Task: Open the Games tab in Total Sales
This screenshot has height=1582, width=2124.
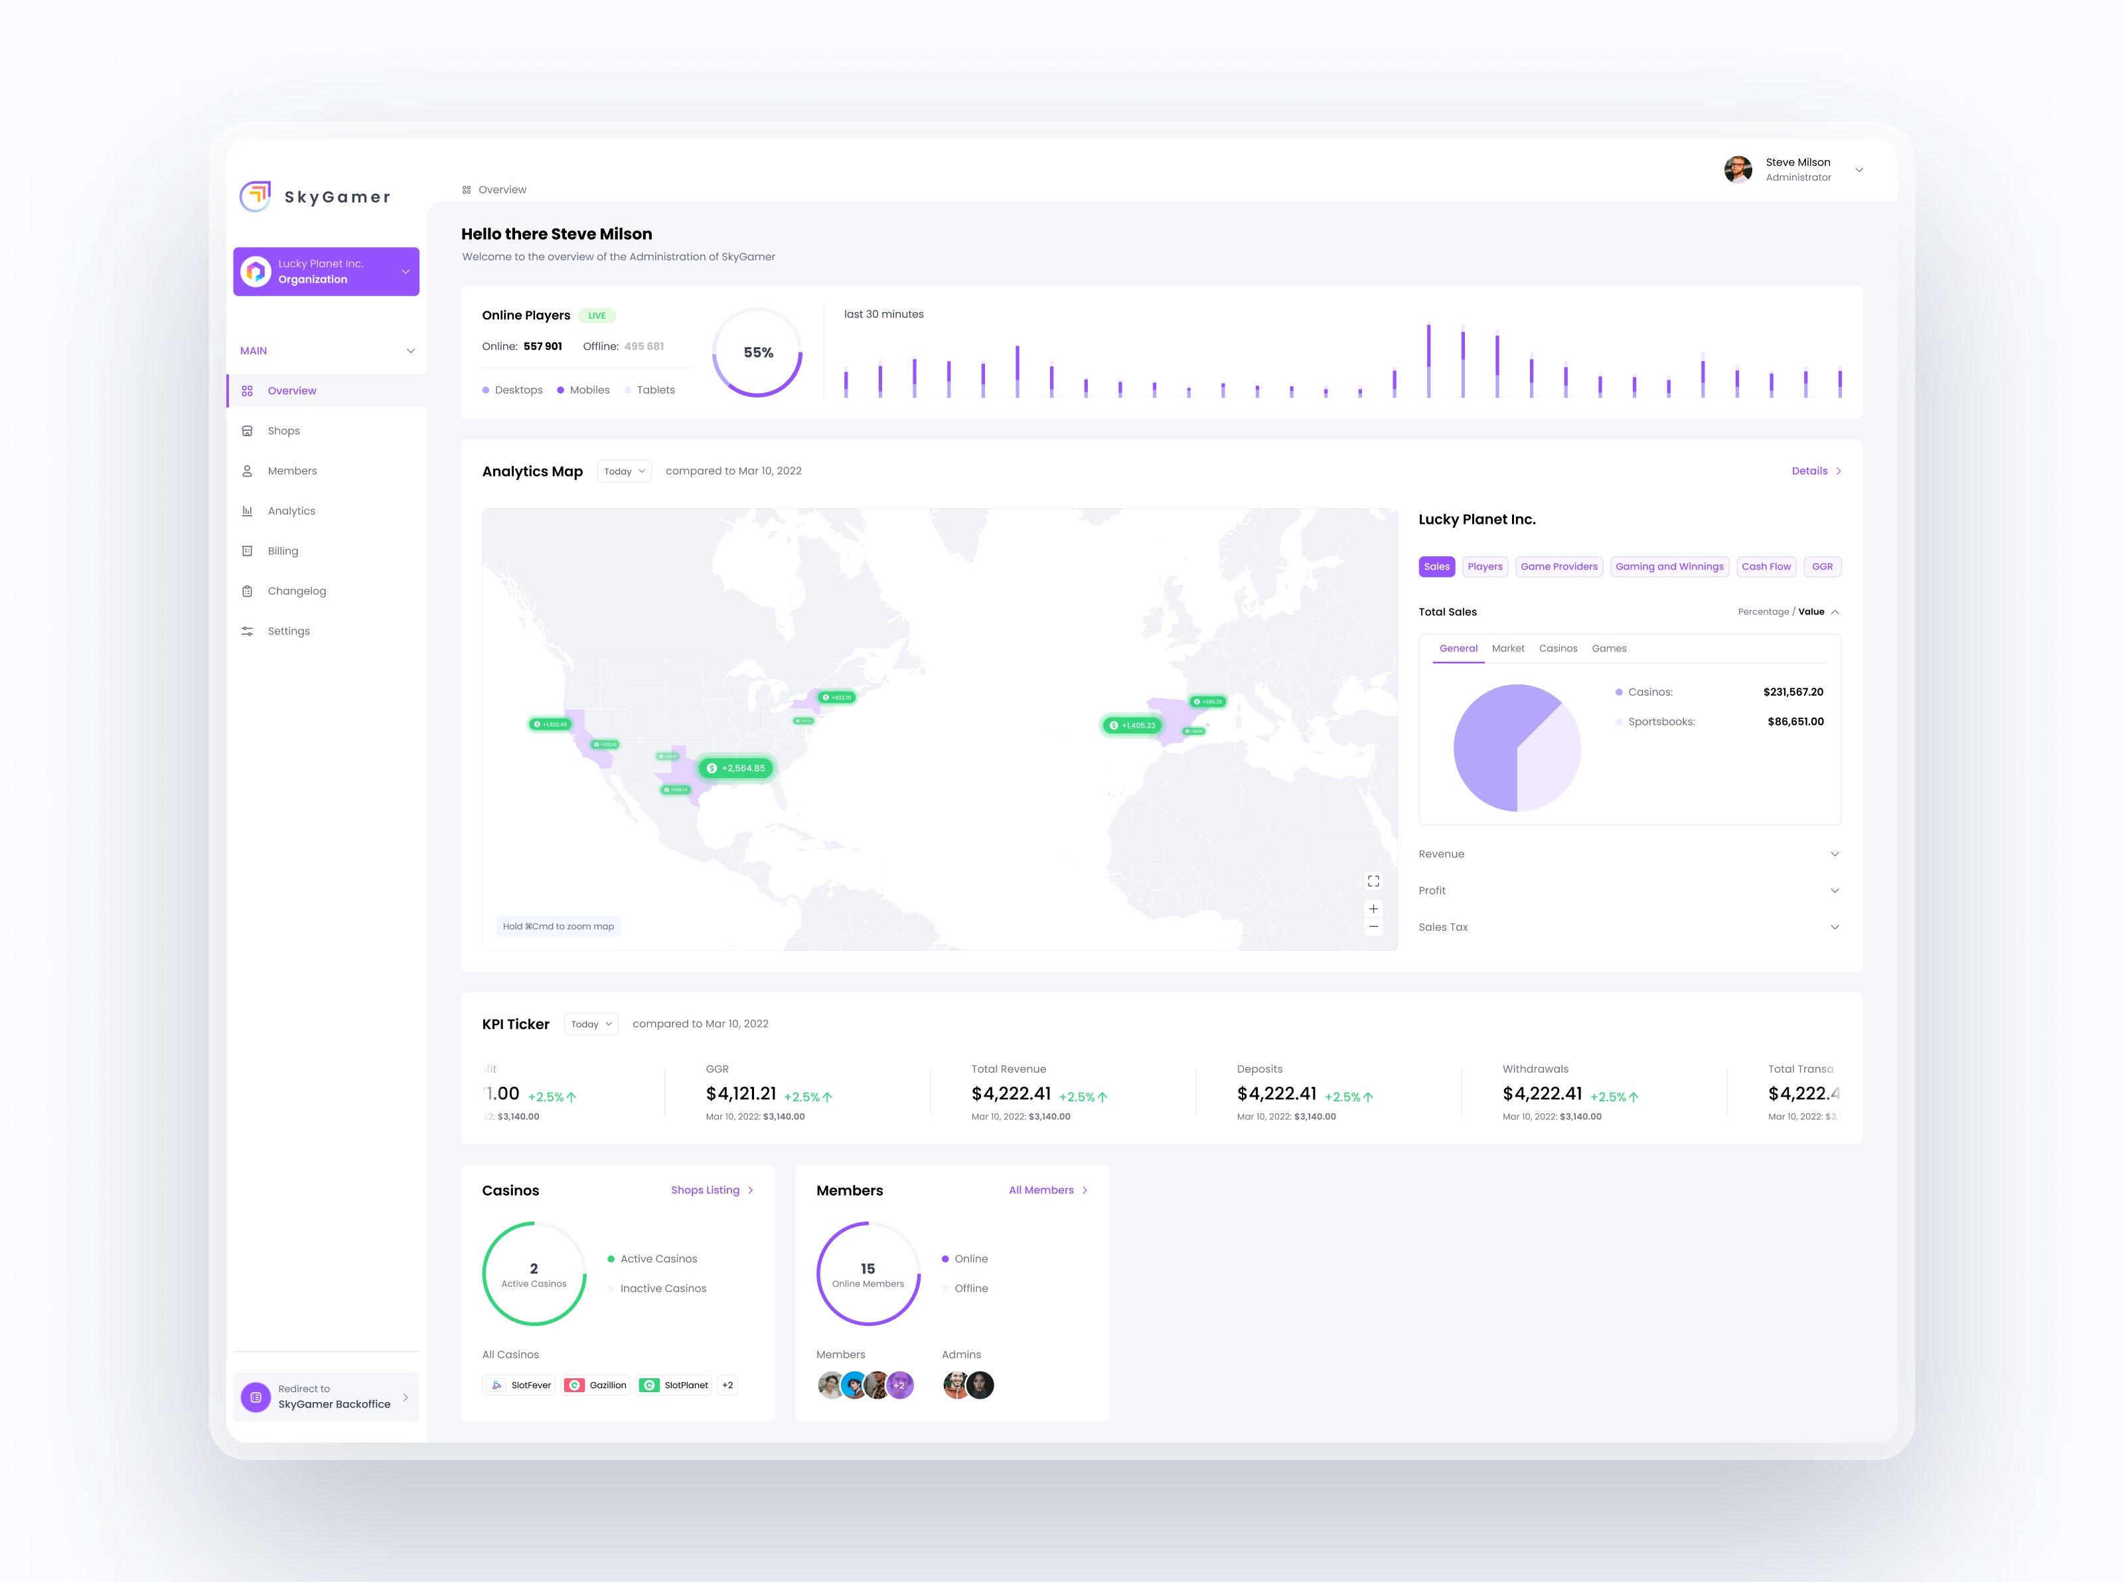Action: pos(1609,649)
